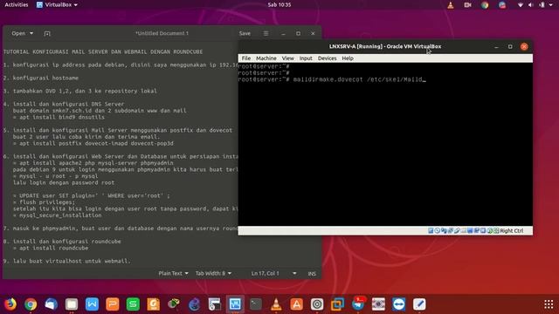Click the VLC cone tray icon
The width and height of the screenshot is (559, 314).
click(x=451, y=5)
